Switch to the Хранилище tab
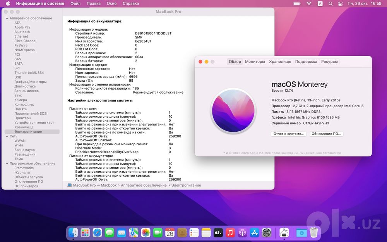Viewport: 387px width, 242px height. (x=280, y=62)
